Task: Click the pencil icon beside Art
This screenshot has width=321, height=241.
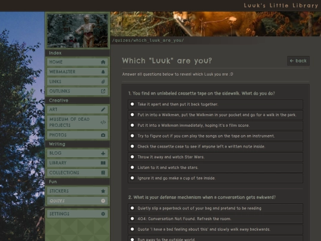Action: 103,109
